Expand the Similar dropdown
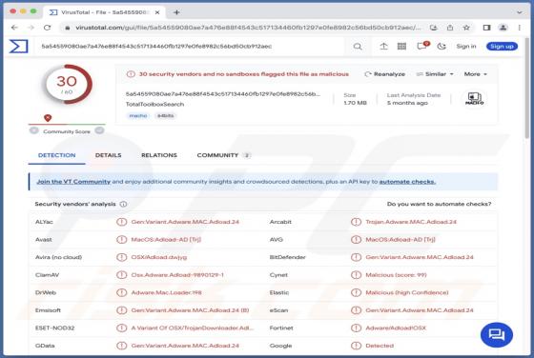Screen dimensions: 534x358 [x=435, y=74]
